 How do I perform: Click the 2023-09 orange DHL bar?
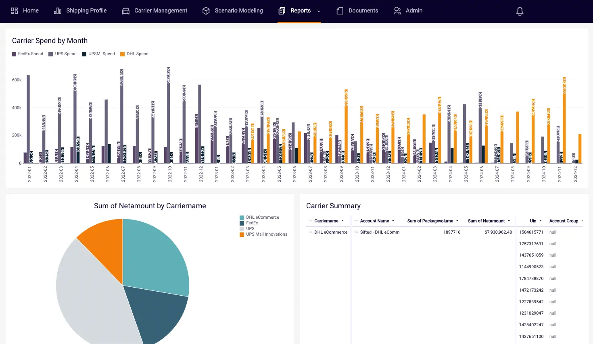(x=346, y=126)
